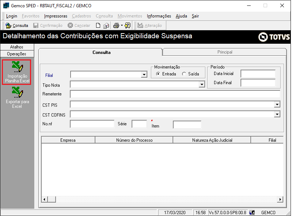292x216 pixels.
Task: Click the Item input field
Action: 187,125
